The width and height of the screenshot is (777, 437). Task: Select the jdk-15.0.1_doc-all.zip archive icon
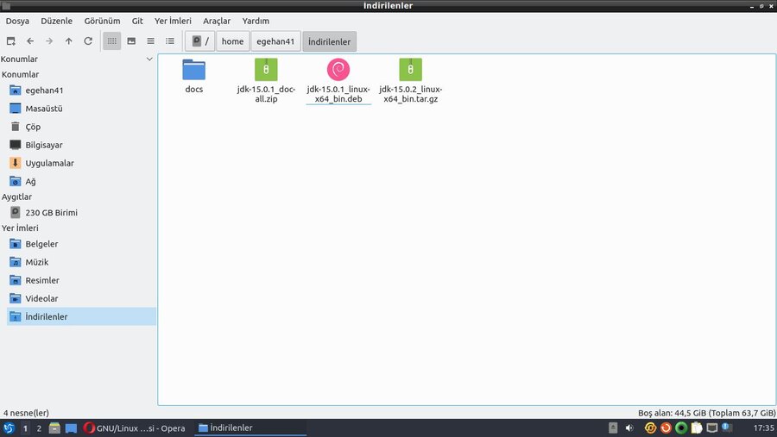266,69
